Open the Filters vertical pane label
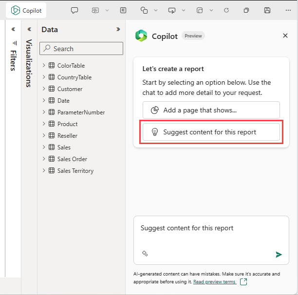Viewport: 298px width, 295px height. [13, 60]
